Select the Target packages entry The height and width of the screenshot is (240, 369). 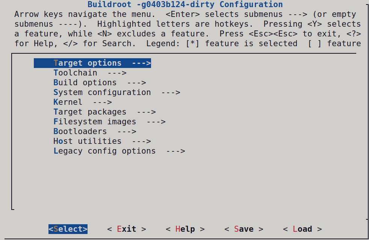(90, 112)
